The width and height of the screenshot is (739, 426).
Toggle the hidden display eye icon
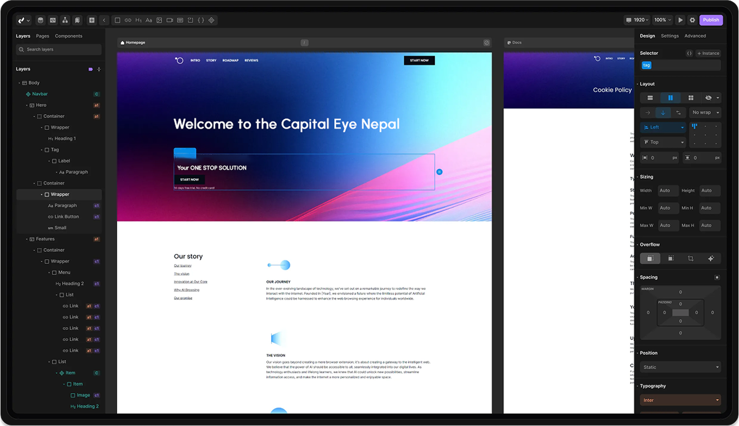coord(709,98)
